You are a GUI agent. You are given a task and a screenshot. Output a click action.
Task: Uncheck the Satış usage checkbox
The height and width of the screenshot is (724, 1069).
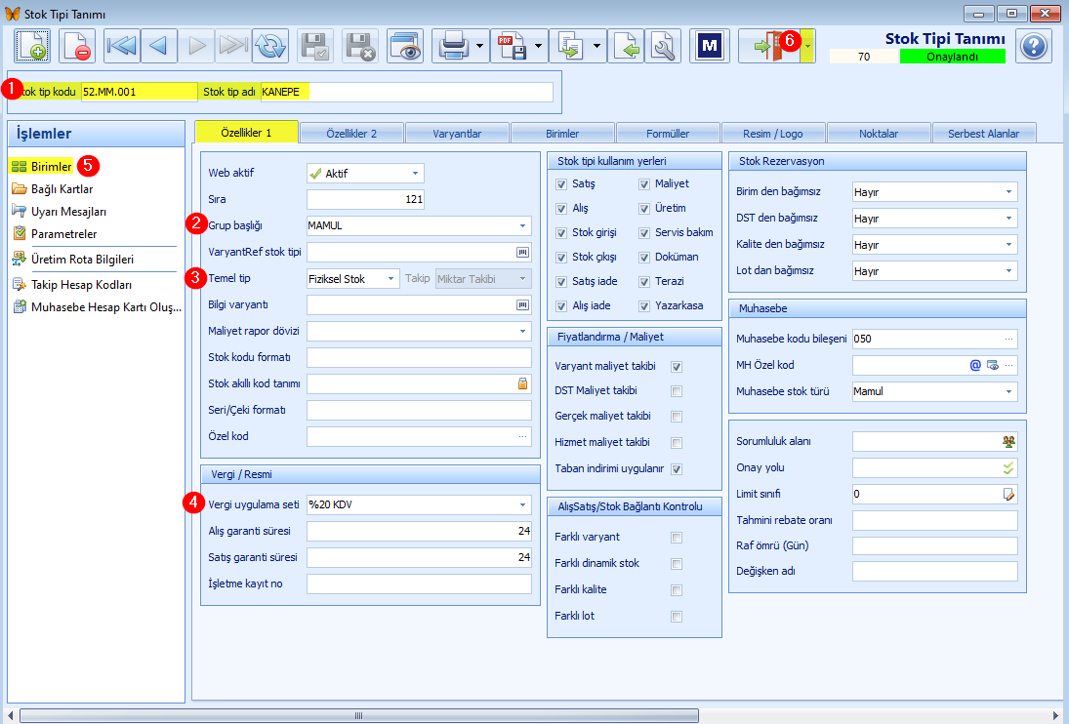click(561, 183)
